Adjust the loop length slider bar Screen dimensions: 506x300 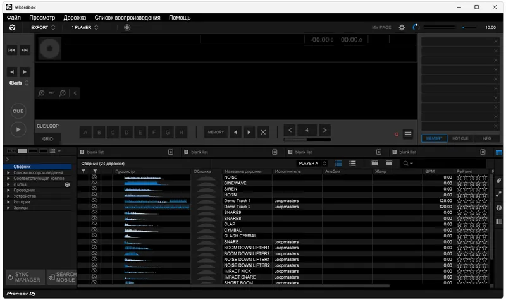(x=307, y=140)
